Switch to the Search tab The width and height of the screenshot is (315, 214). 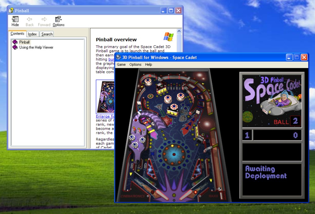click(47, 34)
